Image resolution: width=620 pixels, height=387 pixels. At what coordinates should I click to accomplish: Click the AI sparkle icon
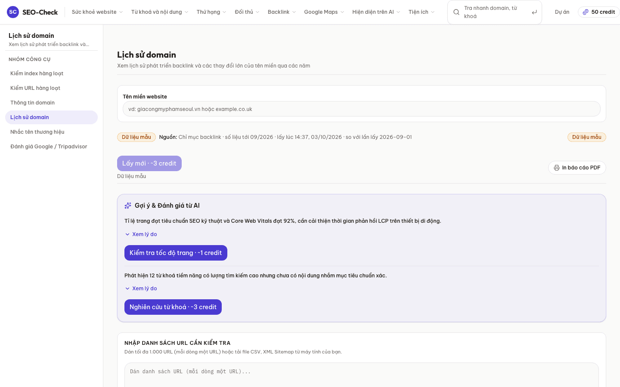coord(128,206)
